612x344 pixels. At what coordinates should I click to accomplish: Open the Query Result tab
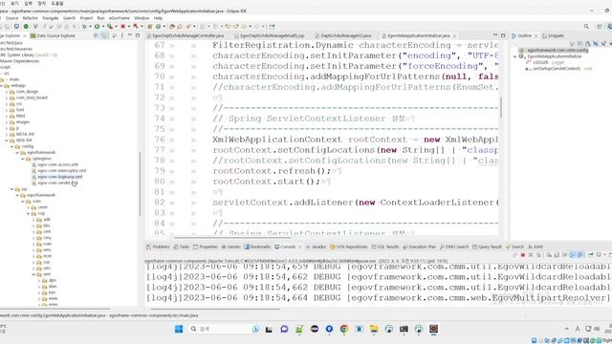point(487,247)
